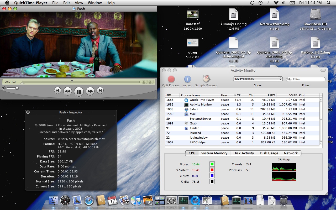Select the CPU tab
Viewport: 336px width, 210px height.
(x=192, y=153)
